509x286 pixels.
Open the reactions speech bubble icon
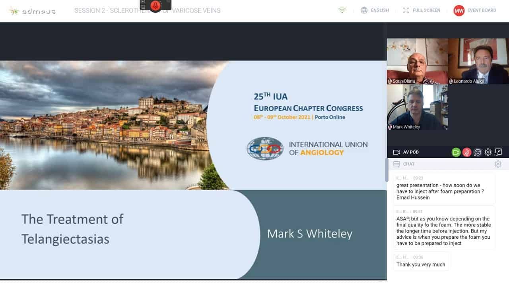pos(478,152)
